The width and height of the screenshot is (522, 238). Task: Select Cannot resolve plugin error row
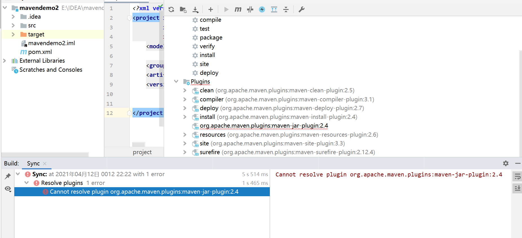tap(142, 192)
